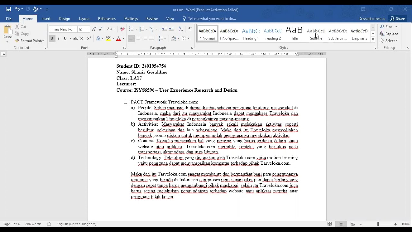
Task: Click the Redo button
Action: (28, 9)
